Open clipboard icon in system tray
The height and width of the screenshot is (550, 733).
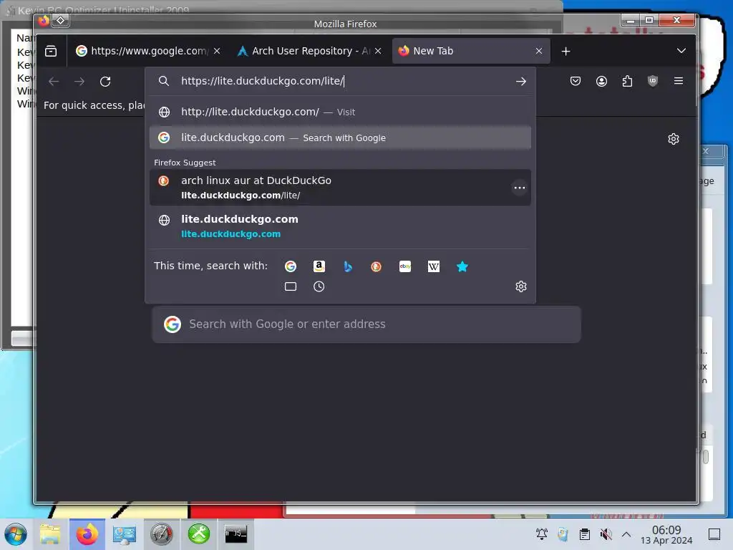[584, 534]
